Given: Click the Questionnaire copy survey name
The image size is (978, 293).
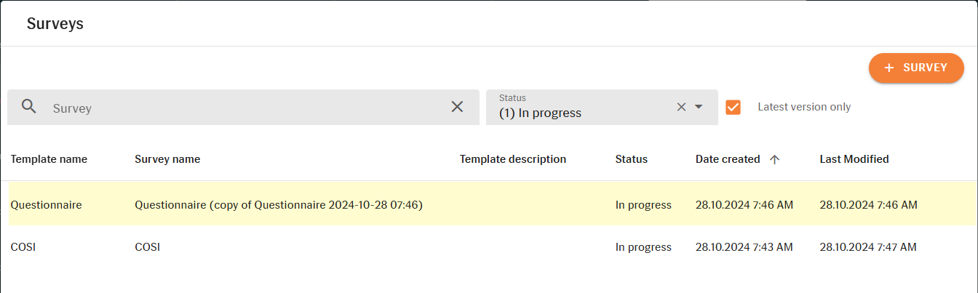Looking at the screenshot, I should pos(279,205).
